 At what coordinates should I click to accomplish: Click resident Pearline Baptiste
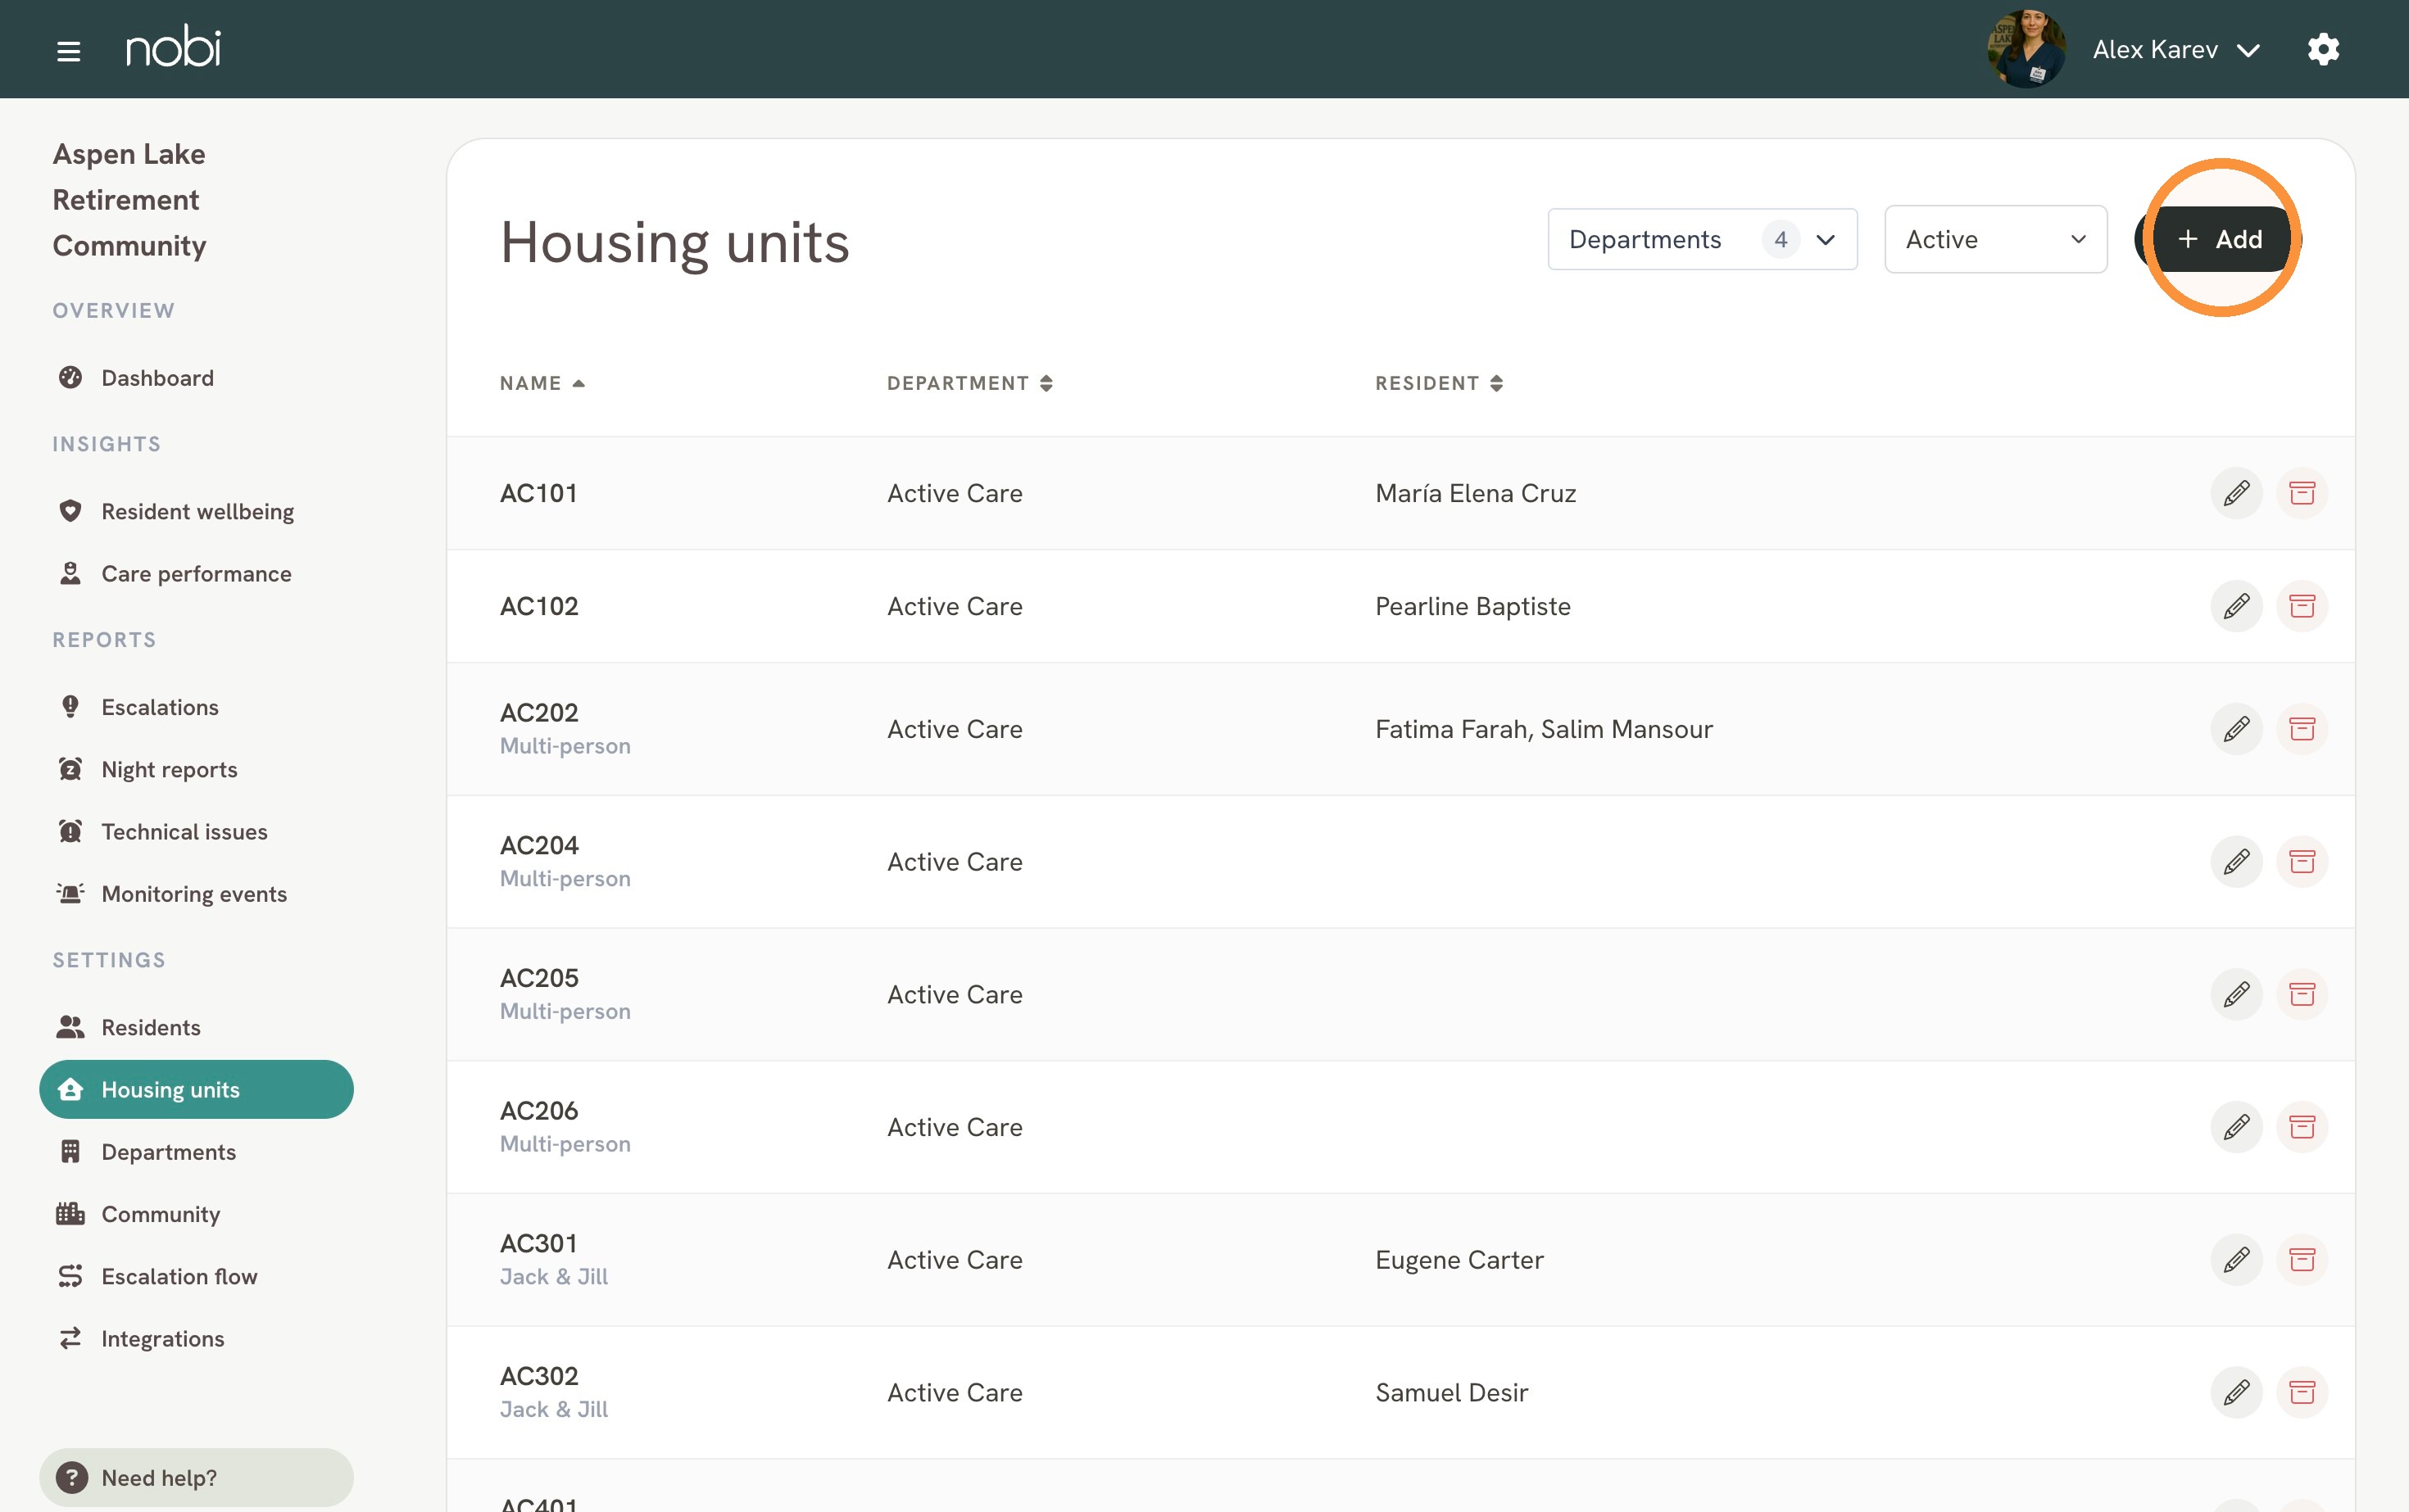1472,606
